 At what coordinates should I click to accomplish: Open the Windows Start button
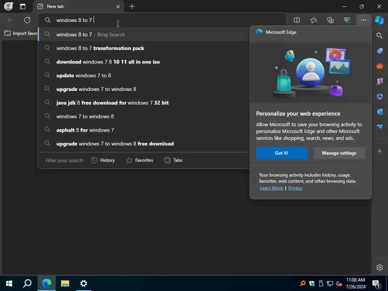coord(9,283)
